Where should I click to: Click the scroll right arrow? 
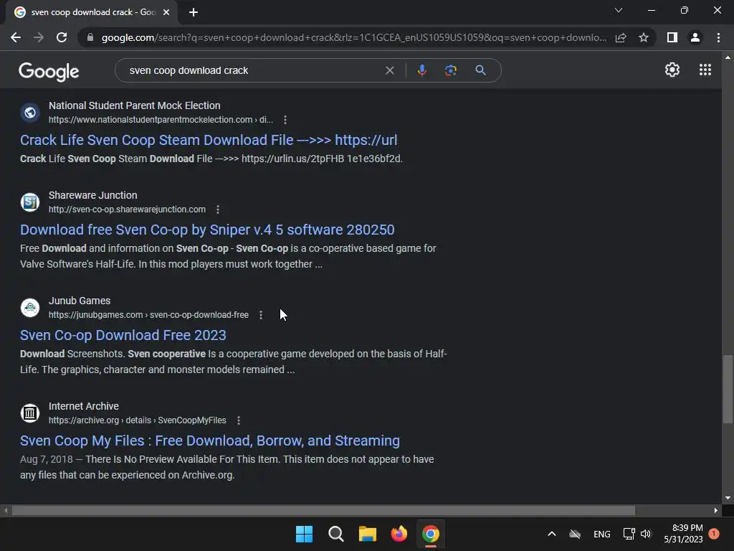tap(716, 510)
